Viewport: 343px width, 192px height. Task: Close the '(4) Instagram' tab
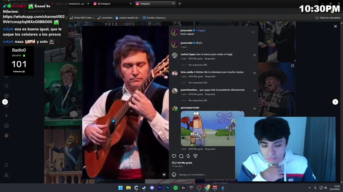pyautogui.click(x=131, y=4)
